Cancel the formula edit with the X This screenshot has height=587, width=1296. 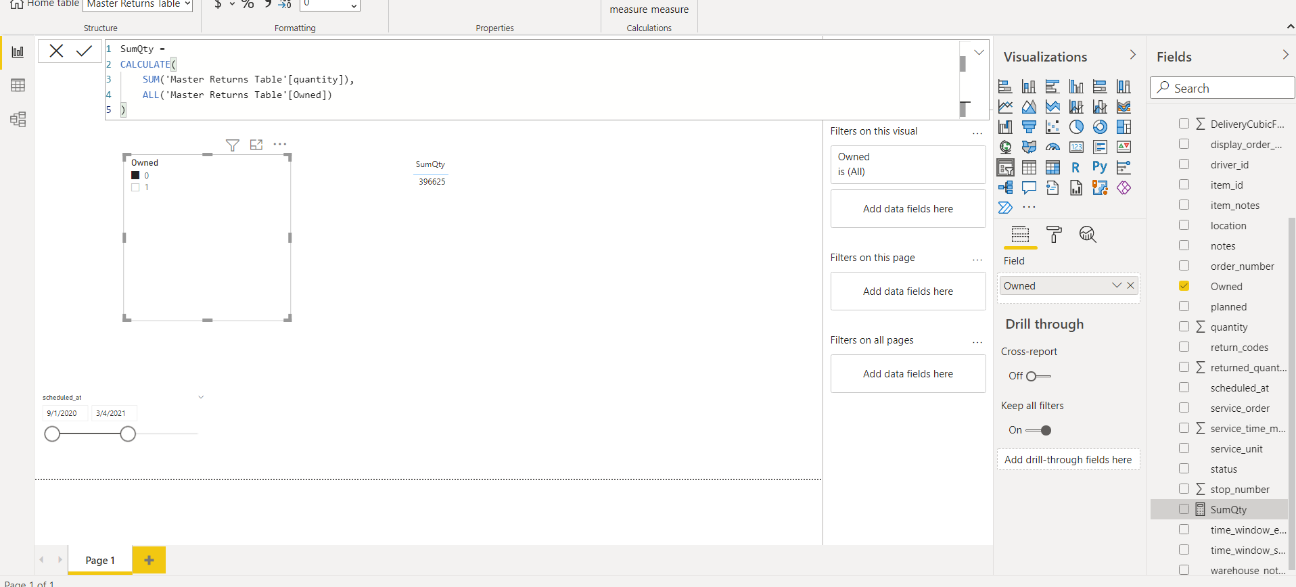(56, 51)
